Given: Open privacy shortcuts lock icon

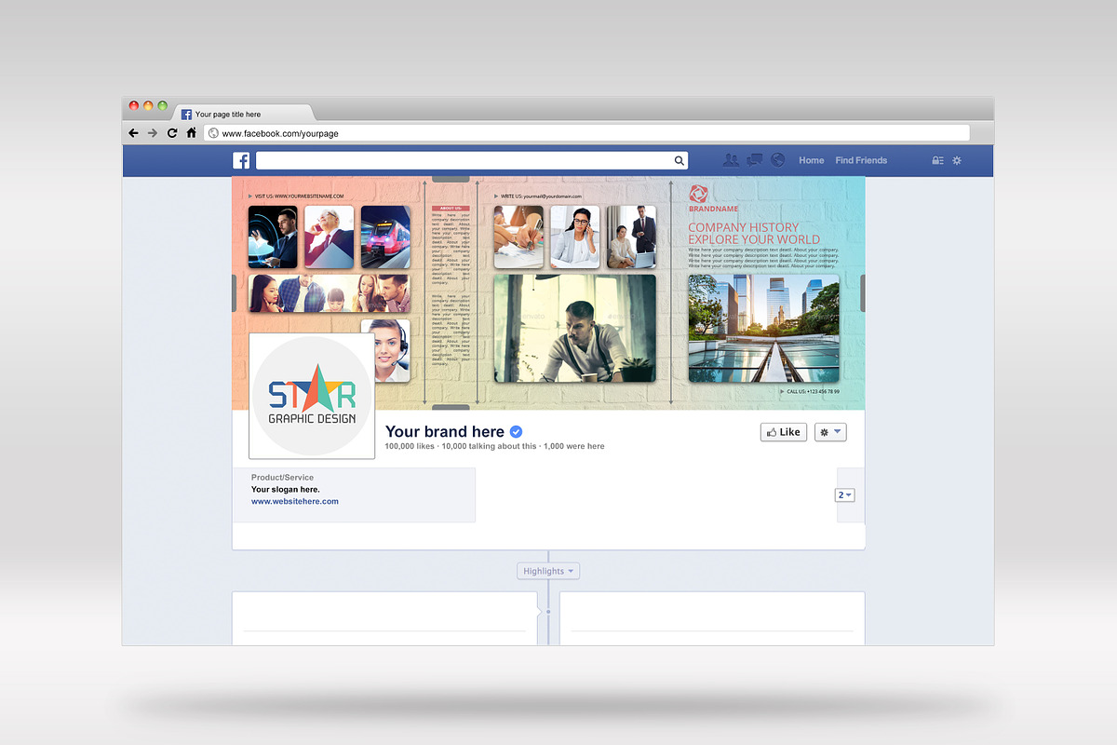Looking at the screenshot, I should tap(937, 160).
